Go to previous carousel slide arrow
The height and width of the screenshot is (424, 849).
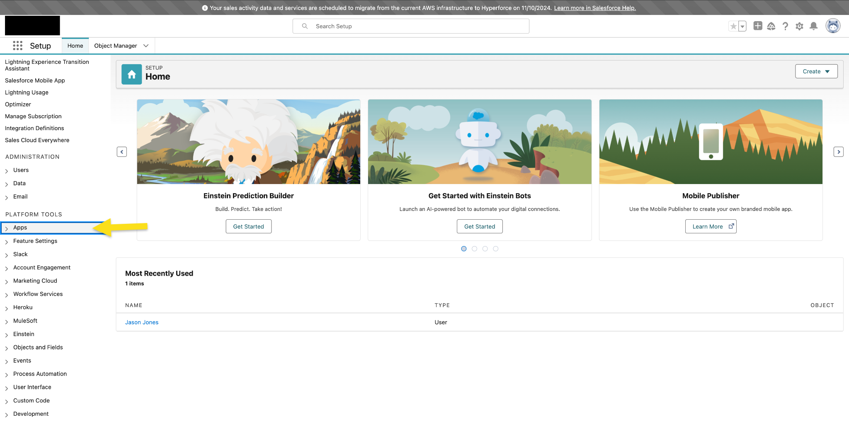[122, 152]
